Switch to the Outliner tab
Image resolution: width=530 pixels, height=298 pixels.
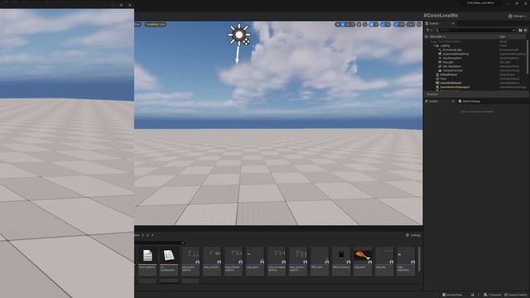pyautogui.click(x=434, y=24)
